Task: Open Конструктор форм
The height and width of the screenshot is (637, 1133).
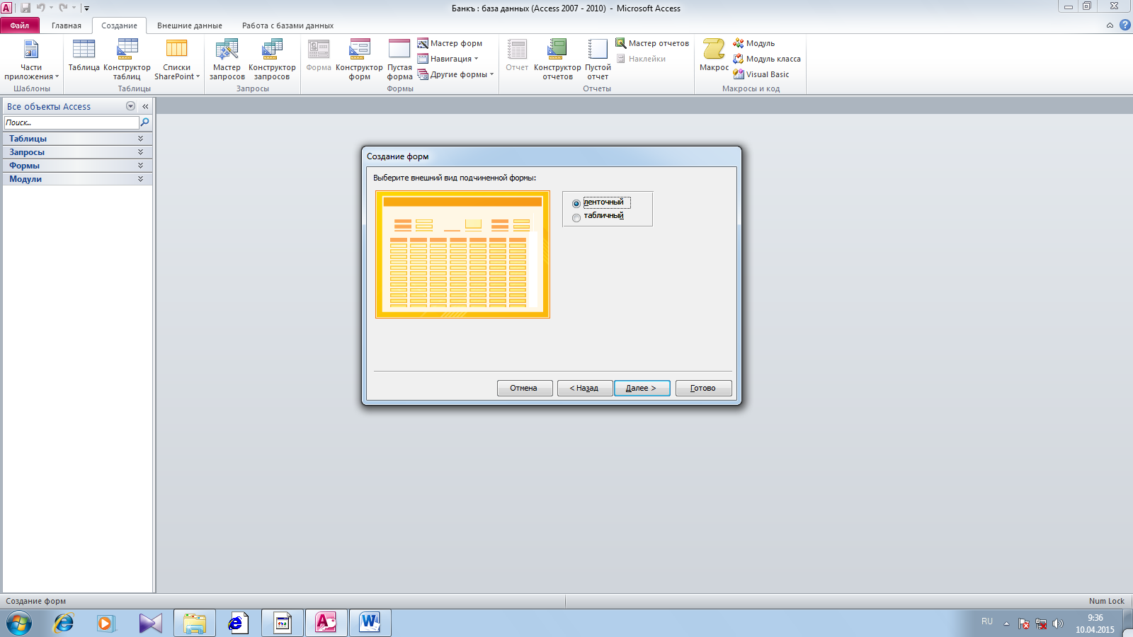Action: (359, 59)
